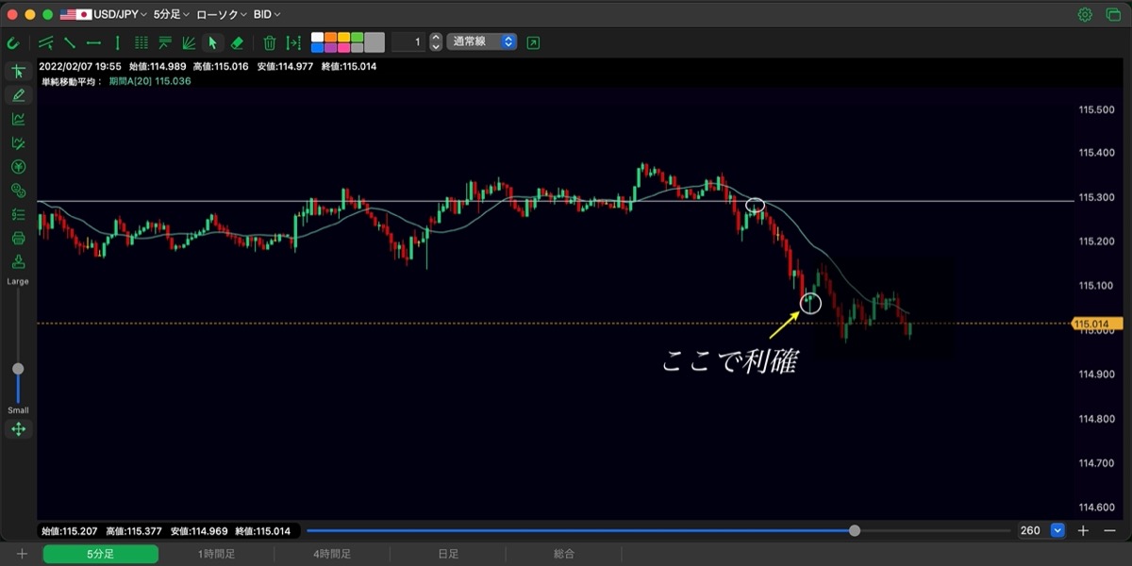Select the vertical line drawing tool
The height and width of the screenshot is (566, 1132).
[117, 42]
